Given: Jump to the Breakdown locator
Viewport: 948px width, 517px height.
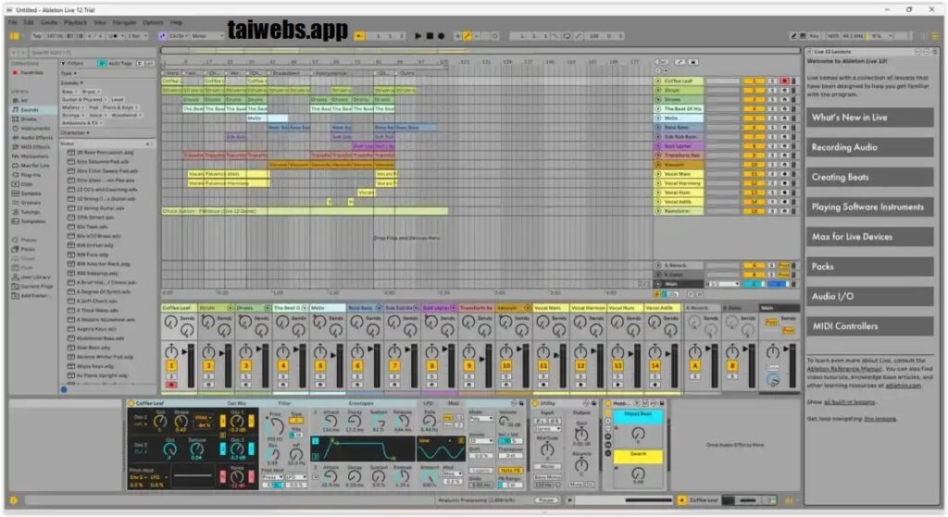Looking at the screenshot, I should 285,73.
